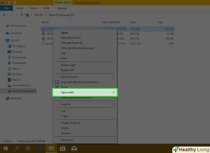Open the Microsoft Store taskbar icon
This screenshot has height=153, width=210.
pos(62,149)
